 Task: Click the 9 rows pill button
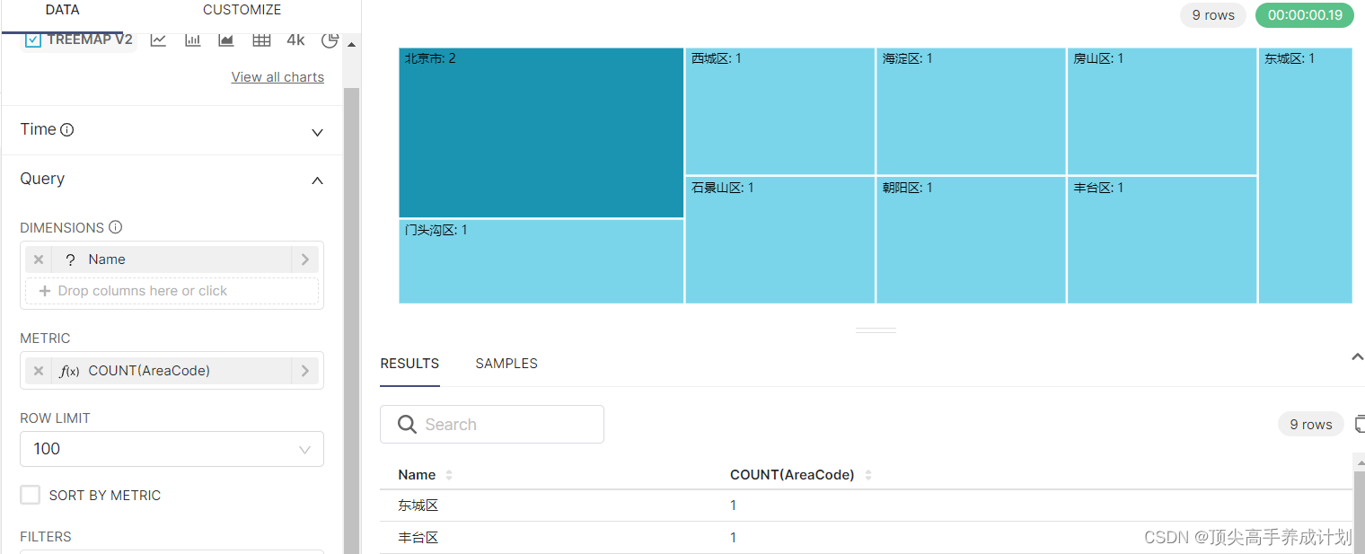tap(1212, 15)
